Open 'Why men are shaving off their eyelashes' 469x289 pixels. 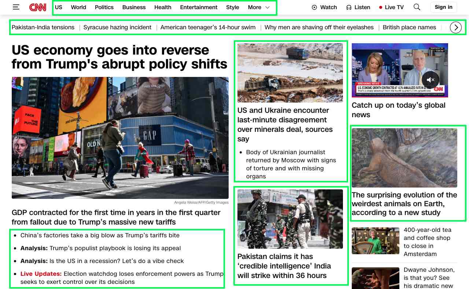[x=319, y=27]
